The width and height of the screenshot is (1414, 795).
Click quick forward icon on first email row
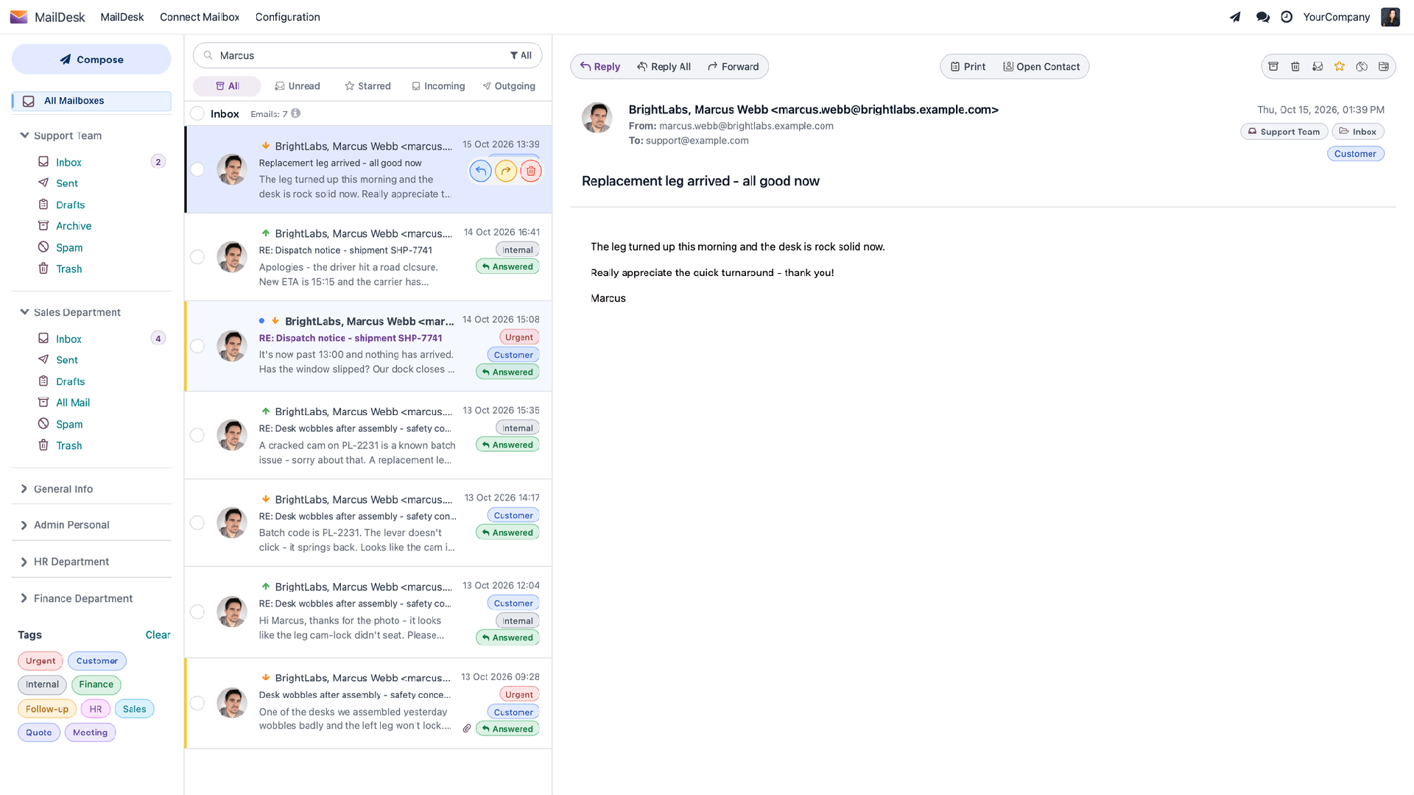[x=506, y=171]
